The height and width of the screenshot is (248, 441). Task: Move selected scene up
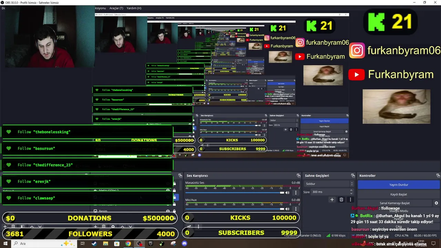click(32, 227)
